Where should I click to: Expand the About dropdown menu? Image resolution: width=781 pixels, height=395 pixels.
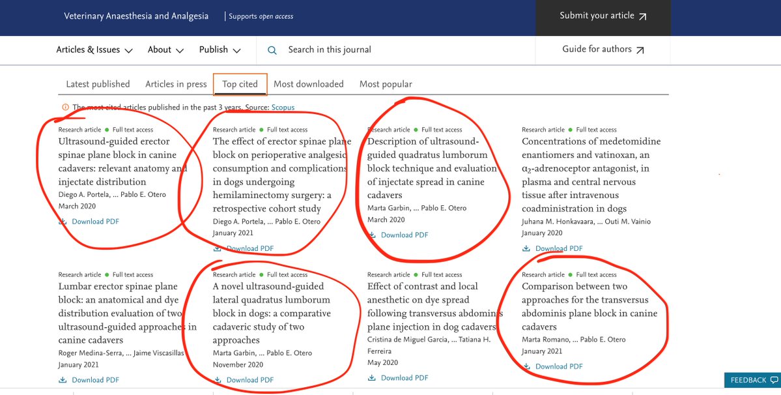pos(166,50)
